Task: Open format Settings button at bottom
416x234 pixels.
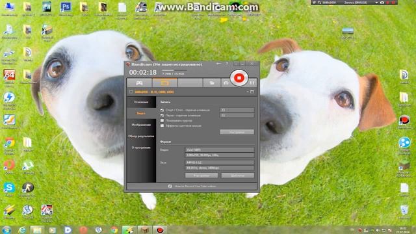Action: pyautogui.click(x=201, y=175)
